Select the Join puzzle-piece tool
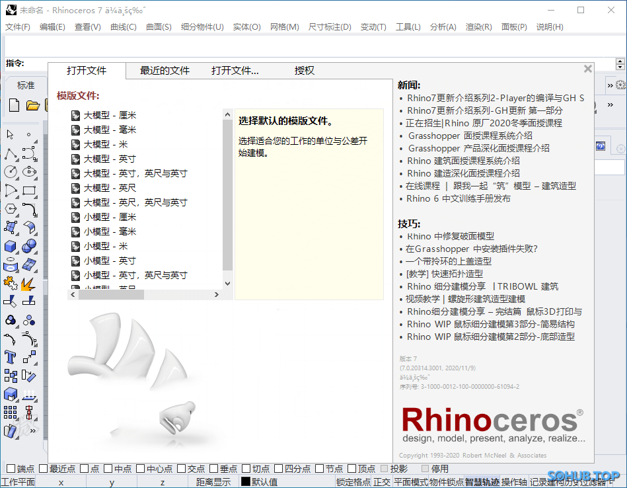Screen dimensions: 627x488 (11, 284)
